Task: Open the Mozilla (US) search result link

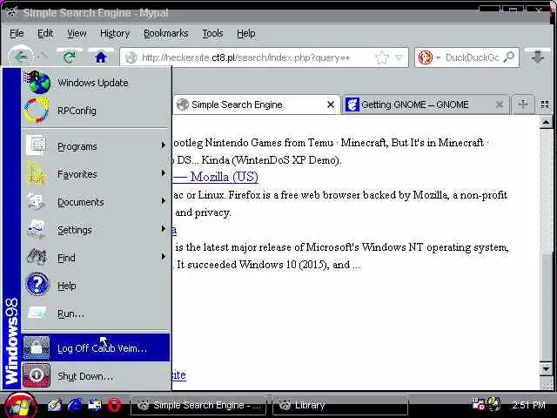Action: tap(215, 177)
